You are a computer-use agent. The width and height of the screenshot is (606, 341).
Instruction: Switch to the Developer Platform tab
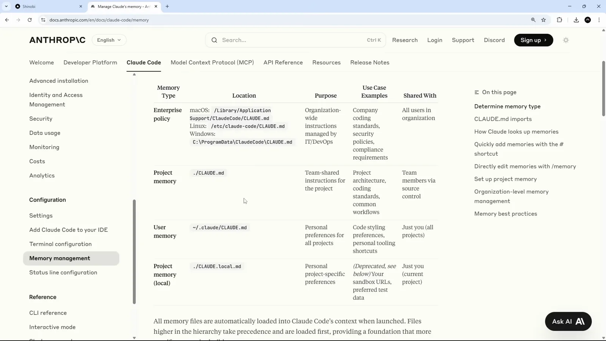pos(90,62)
